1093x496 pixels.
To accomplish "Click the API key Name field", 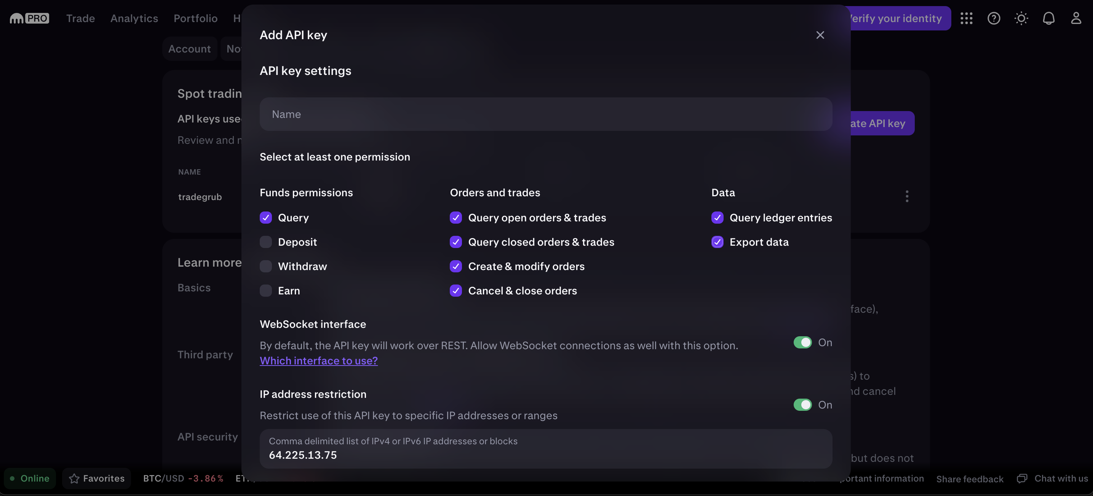I will 546,114.
